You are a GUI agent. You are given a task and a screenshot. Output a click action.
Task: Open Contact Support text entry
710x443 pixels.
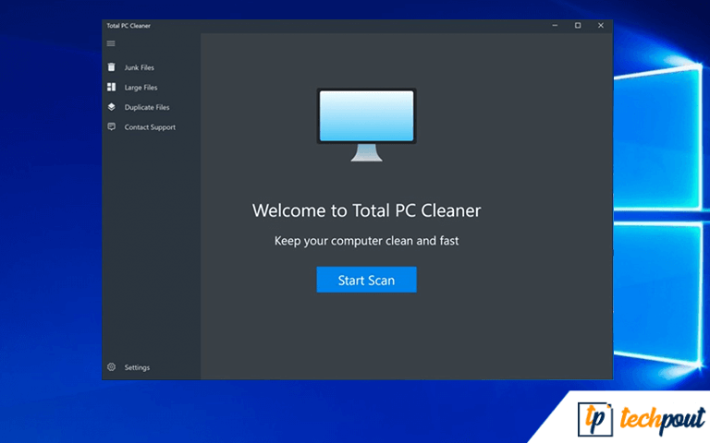pos(150,127)
